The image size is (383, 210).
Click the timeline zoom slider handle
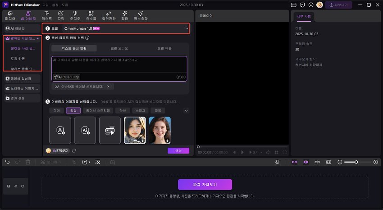[356, 162]
